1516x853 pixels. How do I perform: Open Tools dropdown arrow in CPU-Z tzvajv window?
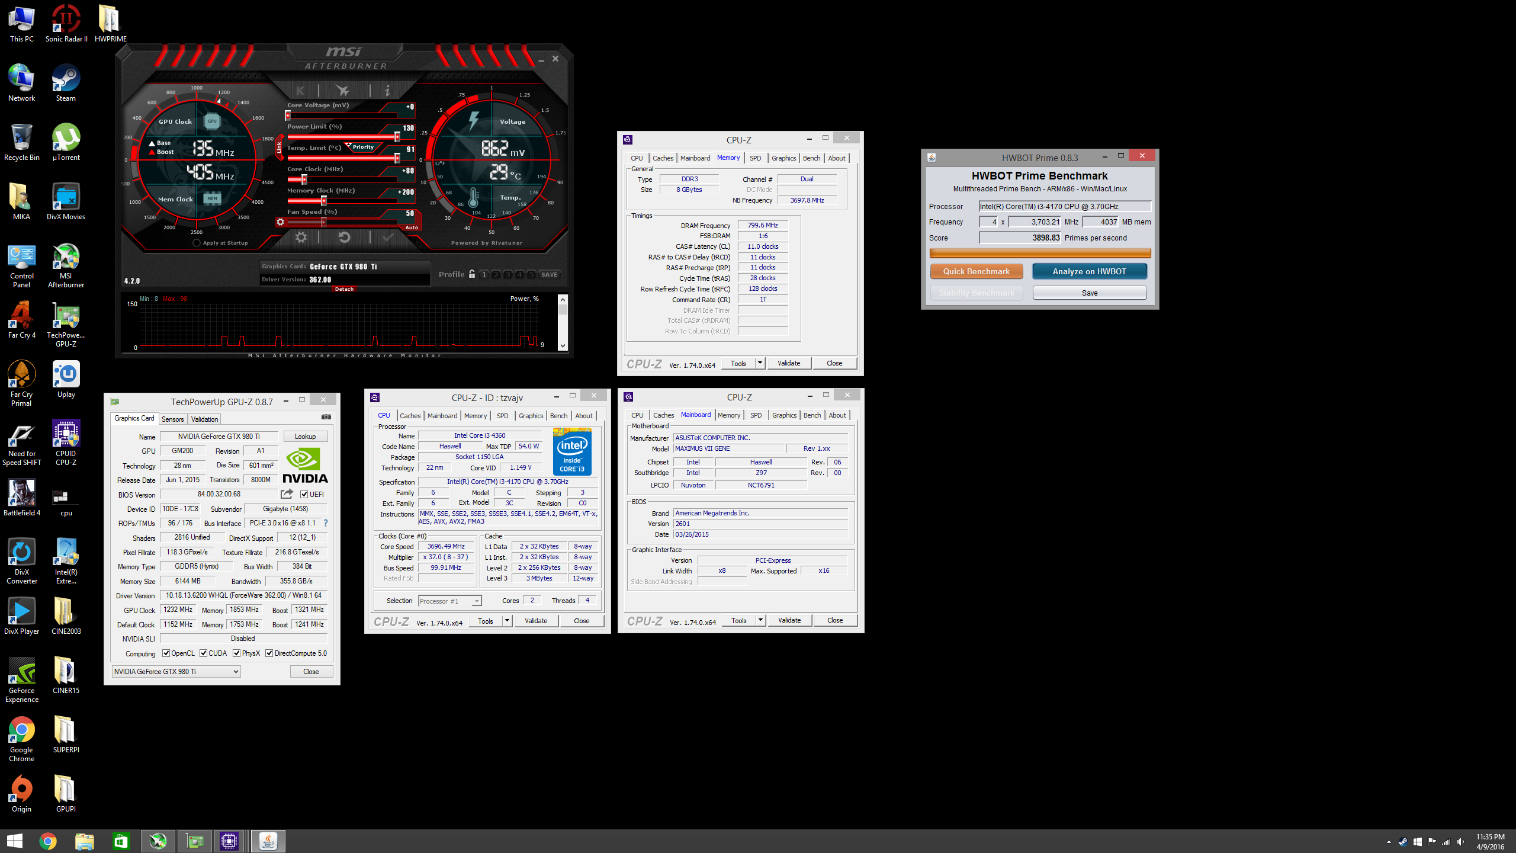pyautogui.click(x=507, y=621)
